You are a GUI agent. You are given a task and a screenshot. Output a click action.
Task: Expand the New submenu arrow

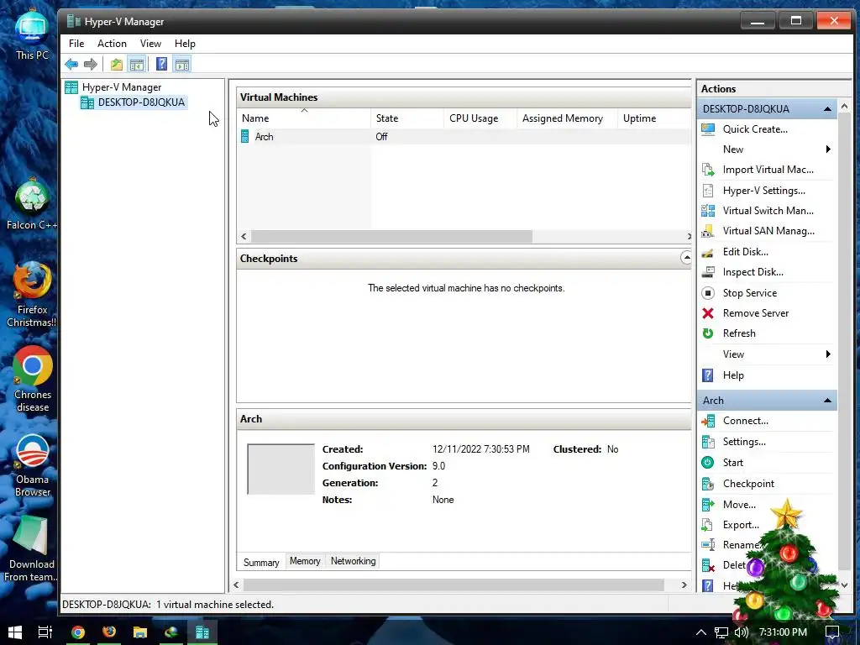pos(828,149)
